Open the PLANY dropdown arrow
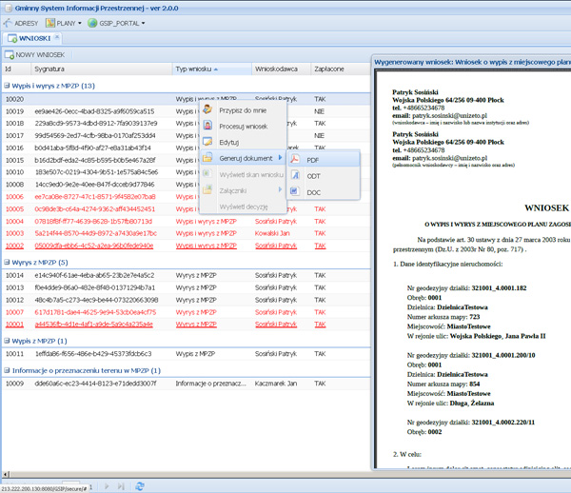Screen dimensions: 571x493 [79, 23]
